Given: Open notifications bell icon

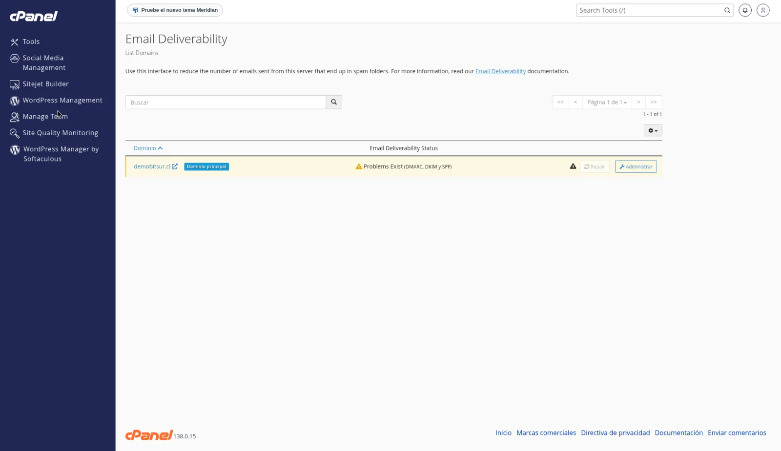Looking at the screenshot, I should 745,10.
